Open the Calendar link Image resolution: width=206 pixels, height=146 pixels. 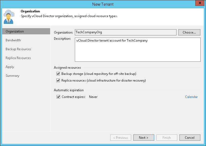(x=191, y=97)
